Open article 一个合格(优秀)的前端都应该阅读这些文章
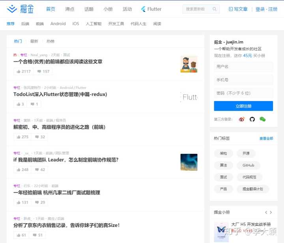The height and width of the screenshot is (243, 284). pos(58,62)
